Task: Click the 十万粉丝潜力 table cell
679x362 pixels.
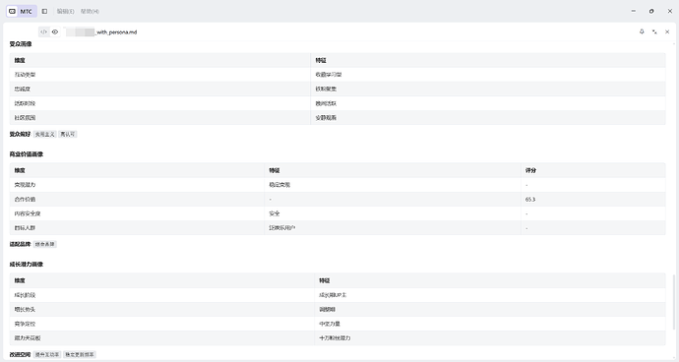Action: [x=490, y=337]
